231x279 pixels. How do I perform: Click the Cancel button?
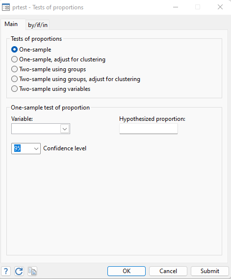(168, 271)
